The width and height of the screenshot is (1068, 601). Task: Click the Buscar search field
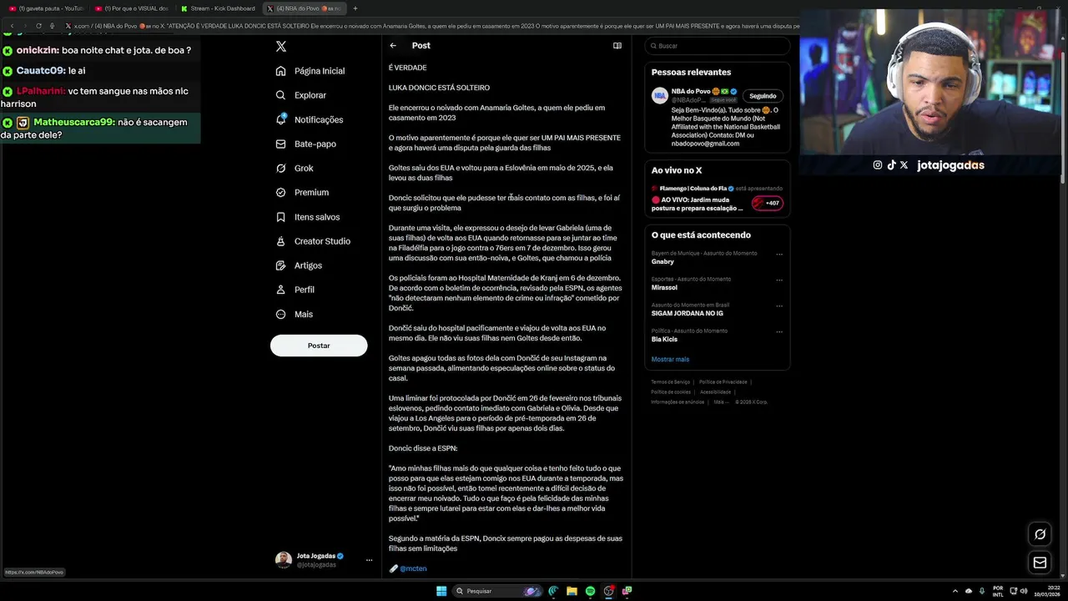(717, 46)
